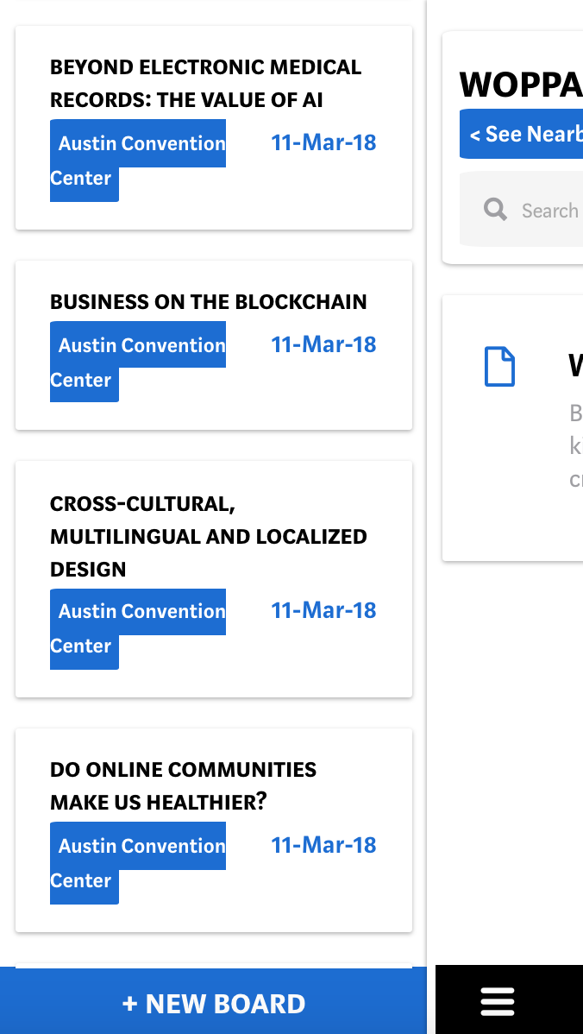
Task: Focus the Search input field
Action: click(x=521, y=210)
